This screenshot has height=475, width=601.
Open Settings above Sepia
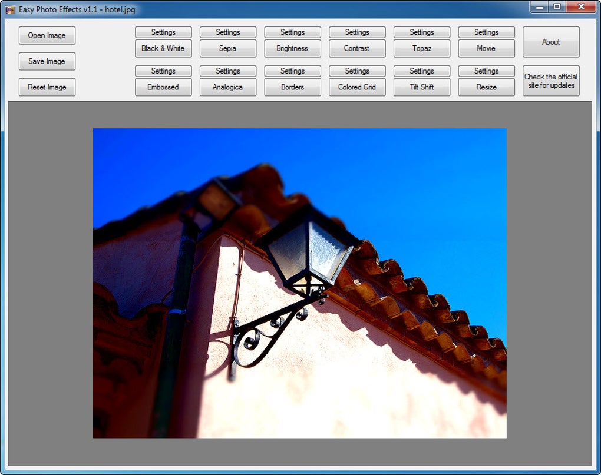(x=227, y=32)
